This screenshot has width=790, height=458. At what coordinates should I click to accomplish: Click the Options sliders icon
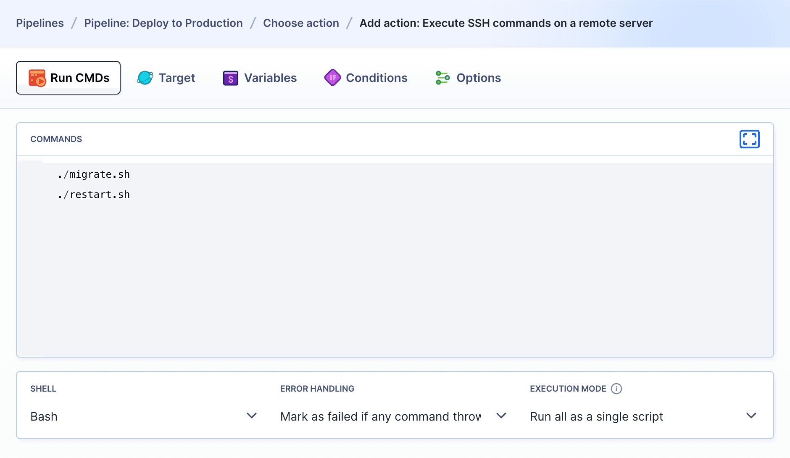[x=442, y=77]
